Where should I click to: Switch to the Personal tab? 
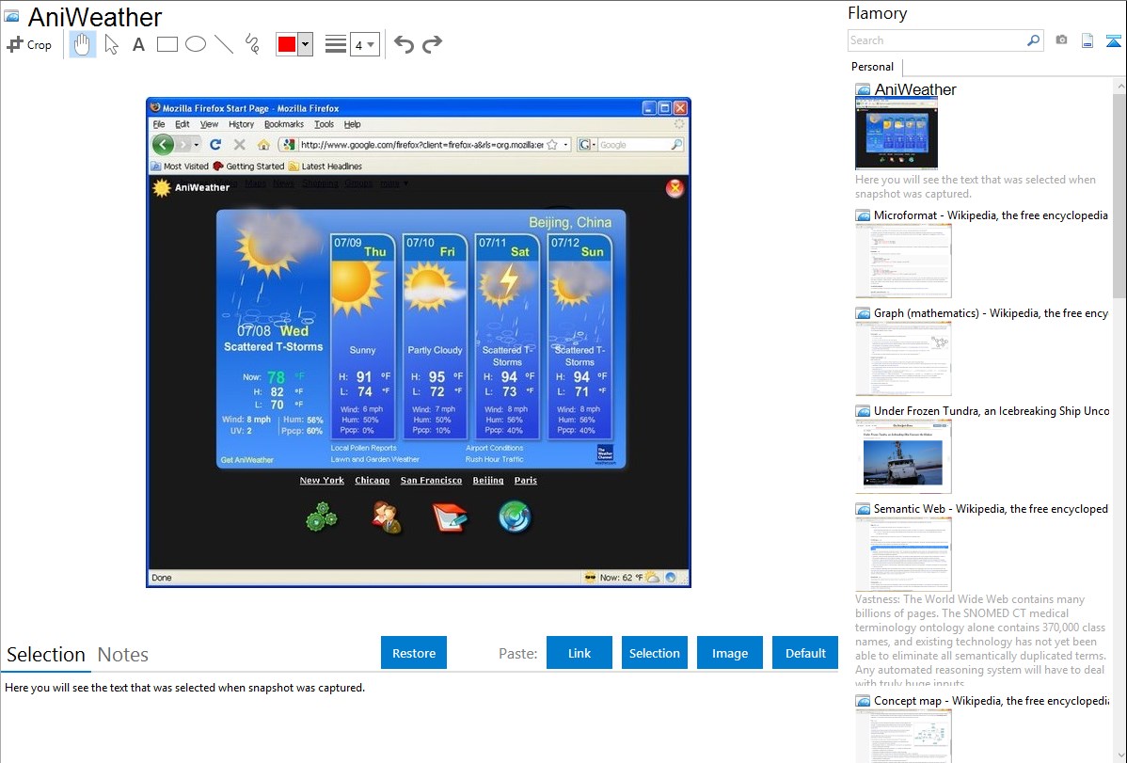(873, 67)
